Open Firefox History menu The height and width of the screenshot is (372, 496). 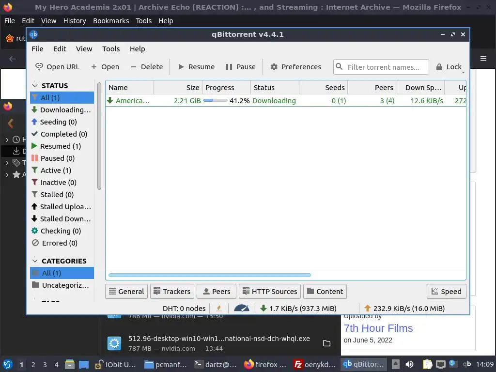75,21
